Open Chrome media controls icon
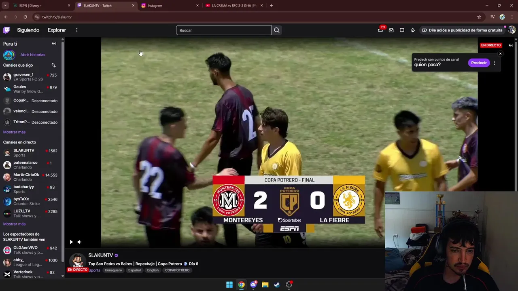This screenshot has height=291, width=518. pyautogui.click(x=493, y=17)
